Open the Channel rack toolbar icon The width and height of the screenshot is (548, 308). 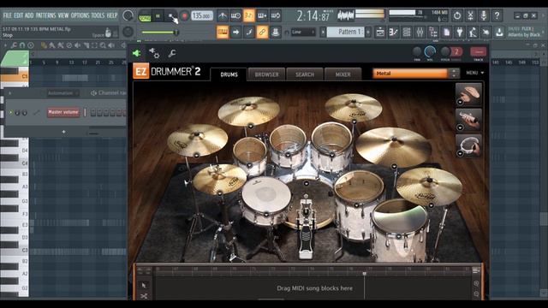click(407, 33)
